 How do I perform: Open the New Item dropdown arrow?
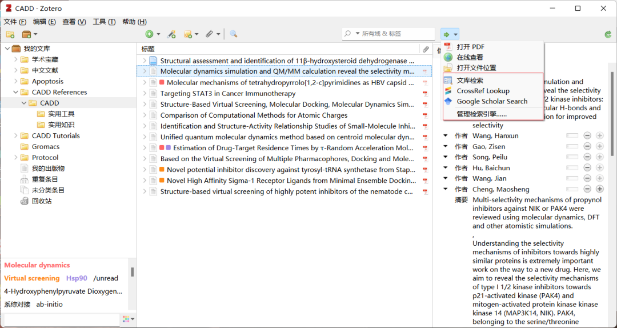(x=159, y=34)
